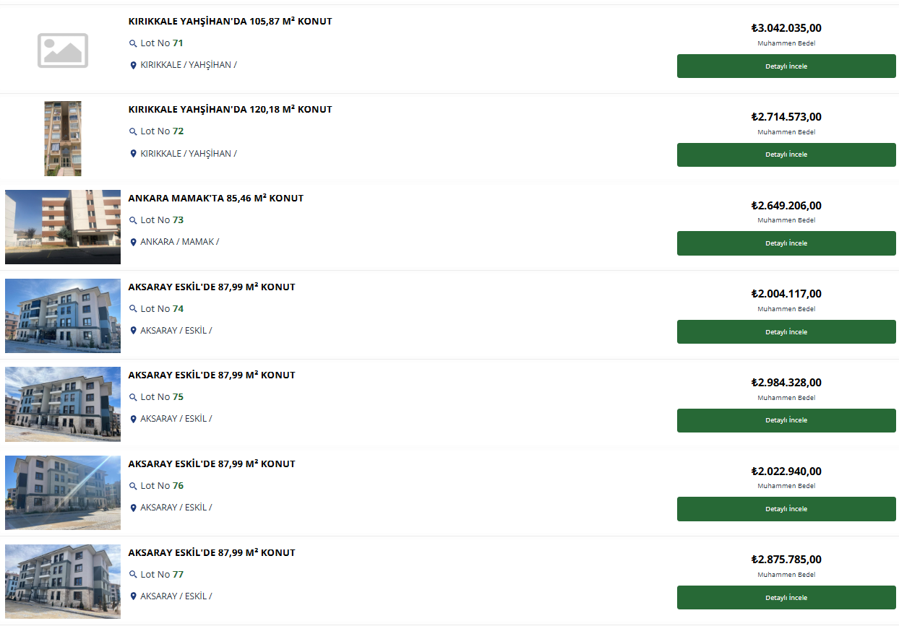Open the Ankara Mamak'ta 85,46 M² Konut title
Image resolution: width=899 pixels, height=626 pixels.
point(215,199)
